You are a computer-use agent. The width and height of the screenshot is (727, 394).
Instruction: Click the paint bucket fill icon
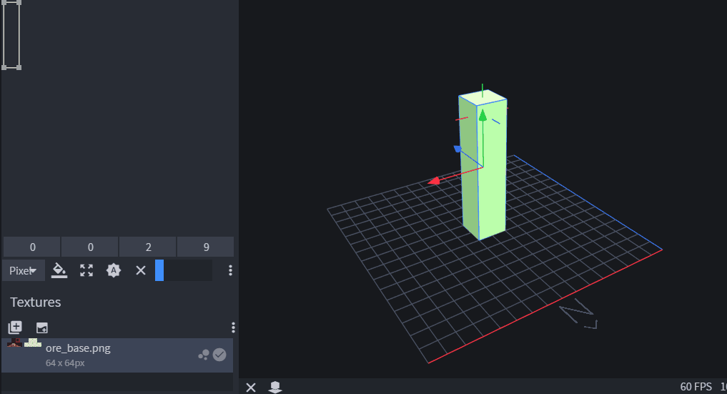[x=60, y=270]
